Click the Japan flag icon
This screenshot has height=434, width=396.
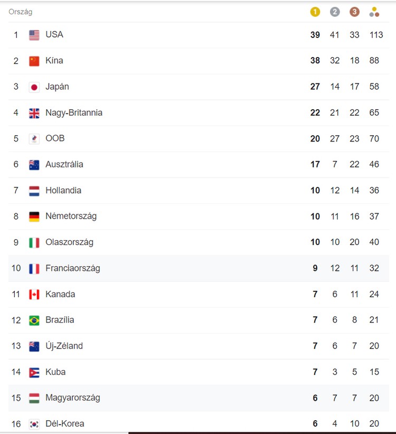coord(34,87)
